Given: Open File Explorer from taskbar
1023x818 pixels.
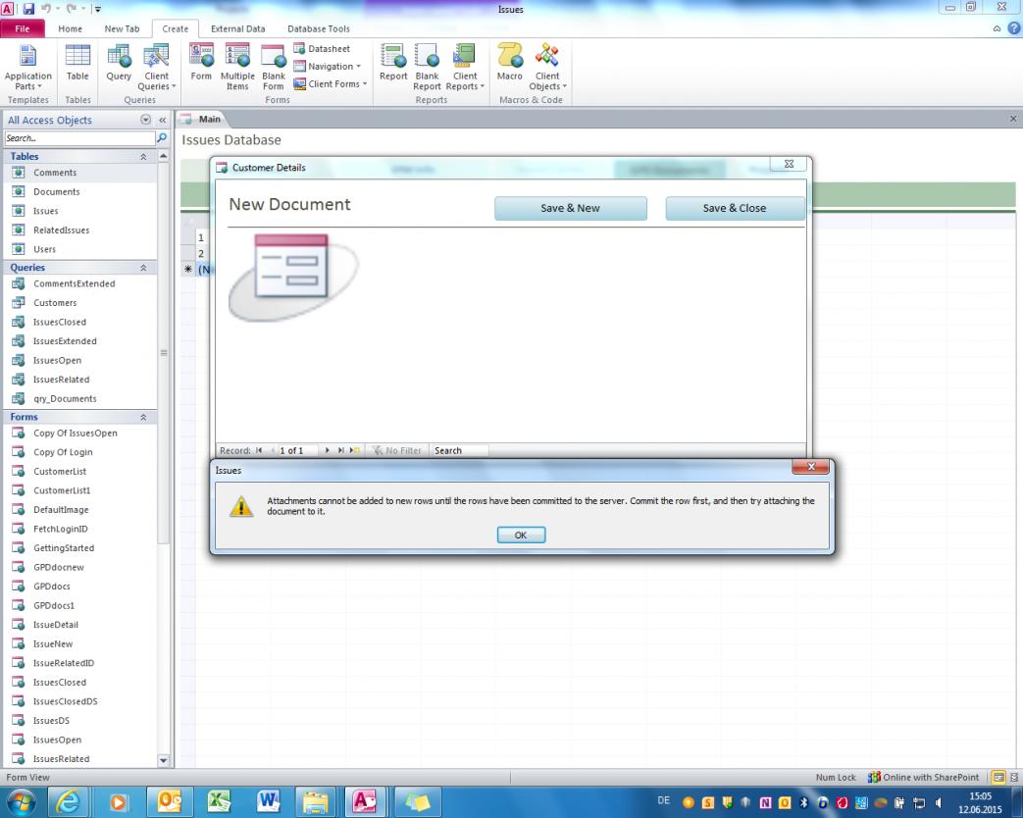Looking at the screenshot, I should click(316, 801).
